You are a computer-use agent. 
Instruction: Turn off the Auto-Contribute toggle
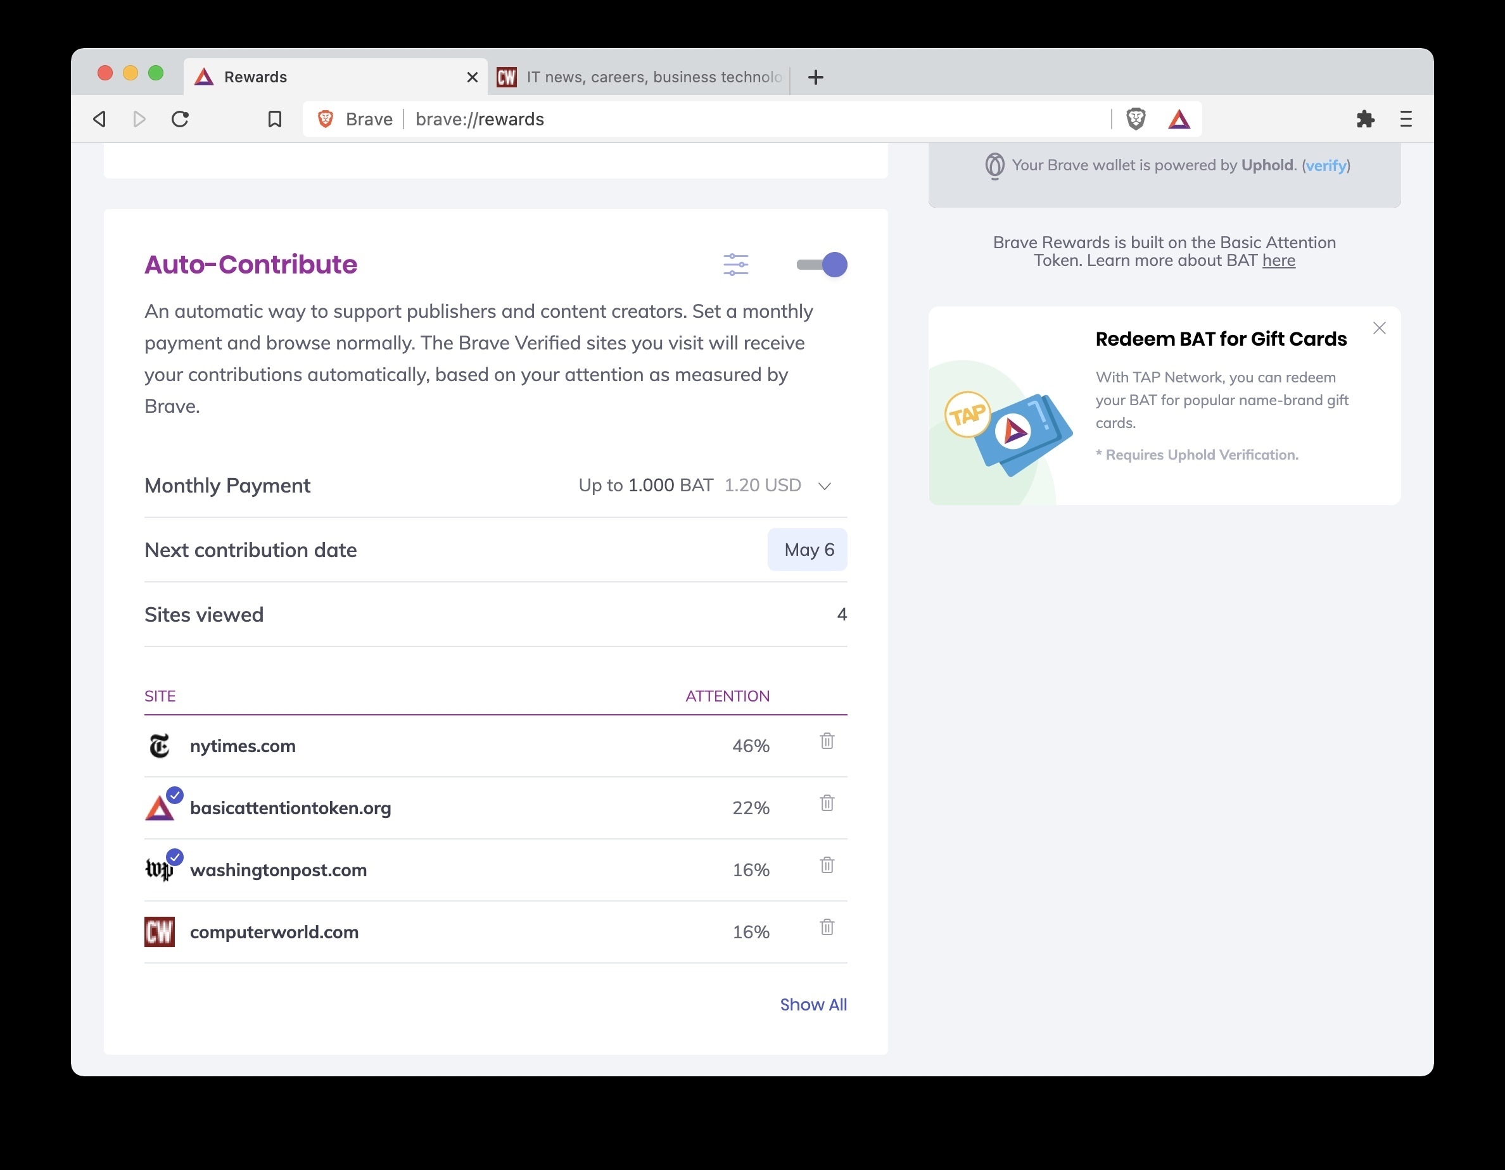point(822,265)
